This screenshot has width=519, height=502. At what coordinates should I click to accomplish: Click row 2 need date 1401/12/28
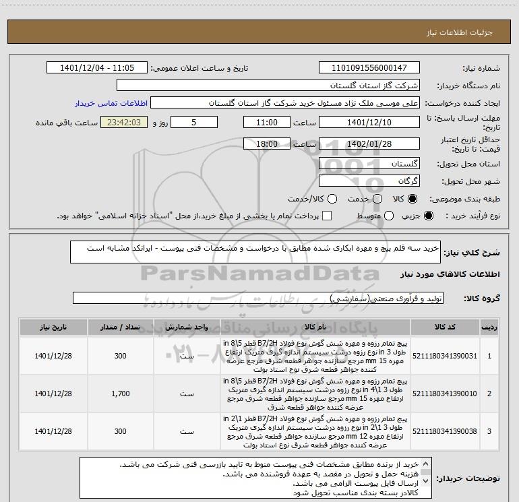coord(53,394)
